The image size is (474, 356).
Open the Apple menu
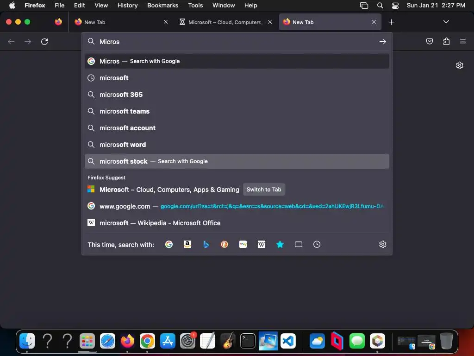pos(12,5)
